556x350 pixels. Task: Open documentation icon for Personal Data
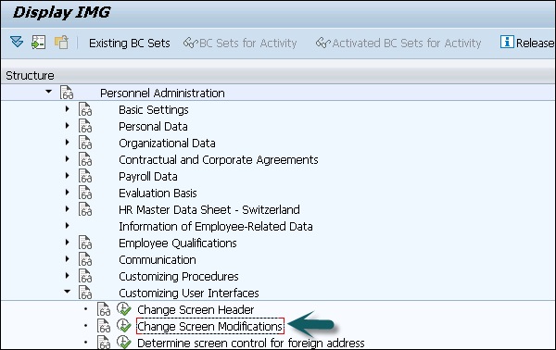(85, 126)
